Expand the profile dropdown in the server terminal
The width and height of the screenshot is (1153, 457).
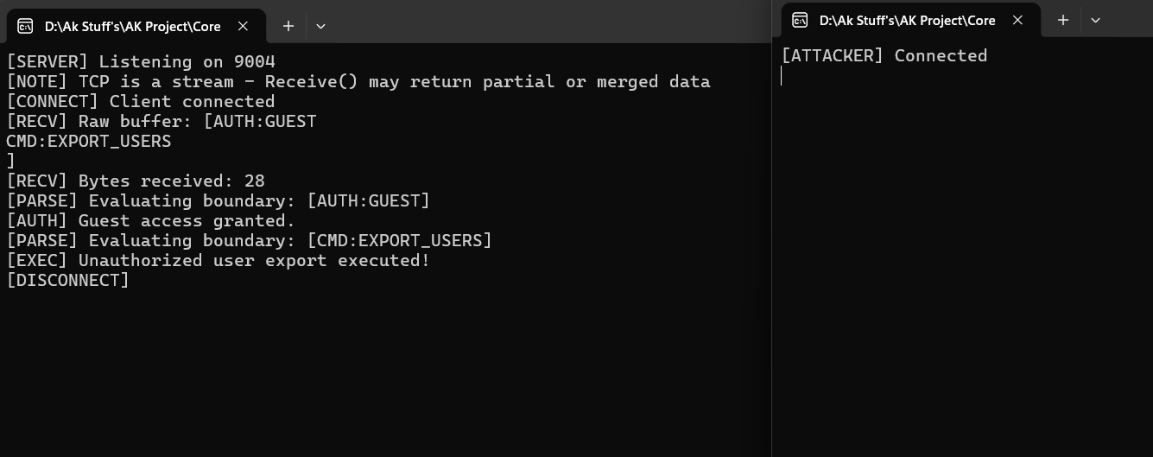point(320,26)
